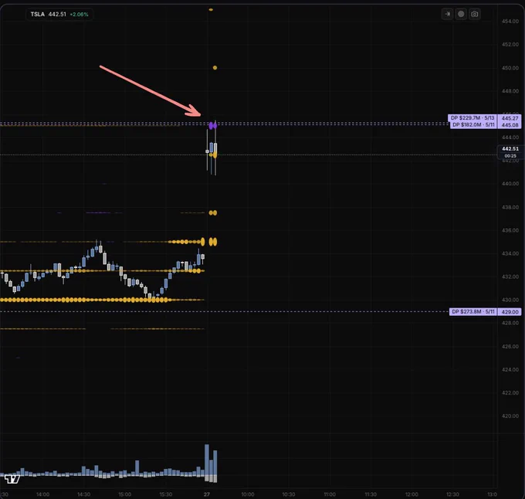Image resolution: width=525 pixels, height=499 pixels.
Task: Click the lone yellow dot at 450.00
Action: click(215, 68)
